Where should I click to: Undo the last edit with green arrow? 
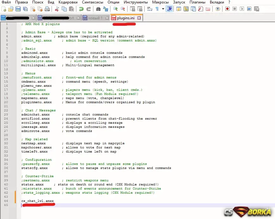81,9
